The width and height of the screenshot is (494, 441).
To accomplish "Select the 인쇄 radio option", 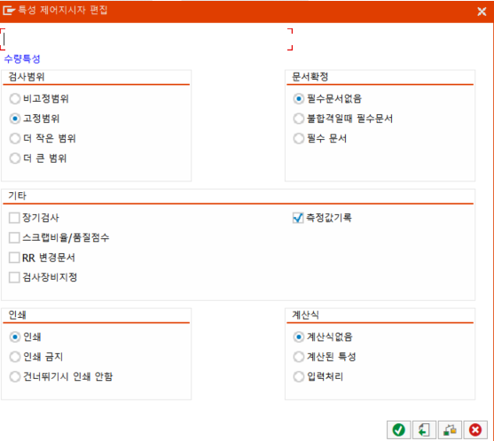I will (15, 337).
